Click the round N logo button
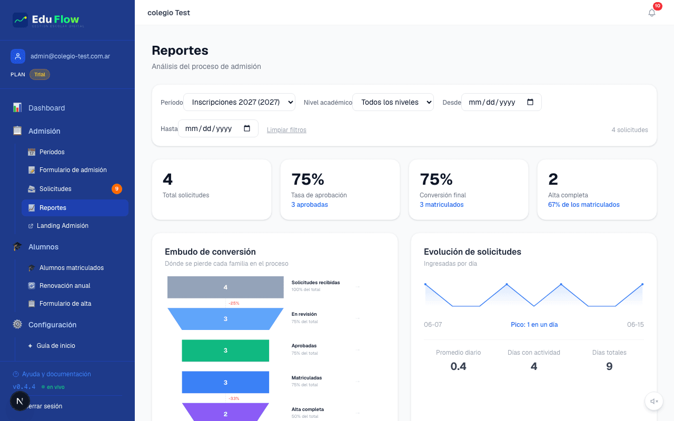674x421 pixels. (x=20, y=401)
